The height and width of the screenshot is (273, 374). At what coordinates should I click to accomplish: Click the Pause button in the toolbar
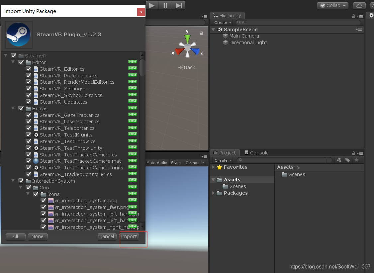coord(165,5)
